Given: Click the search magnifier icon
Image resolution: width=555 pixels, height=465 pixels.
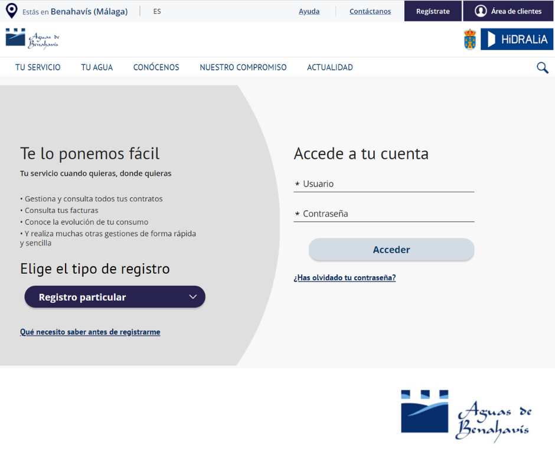Looking at the screenshot, I should (542, 68).
